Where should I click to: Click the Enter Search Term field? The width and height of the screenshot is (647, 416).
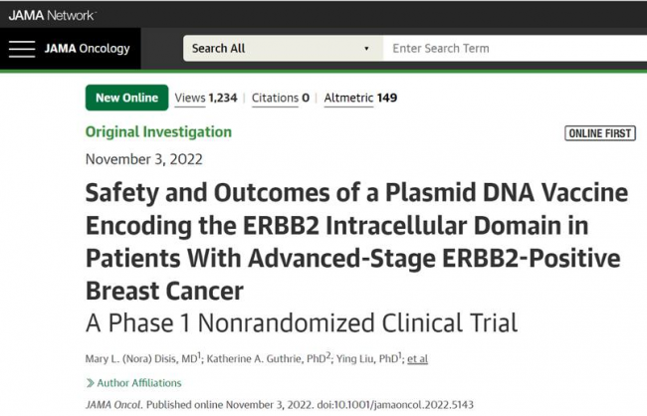(x=513, y=49)
